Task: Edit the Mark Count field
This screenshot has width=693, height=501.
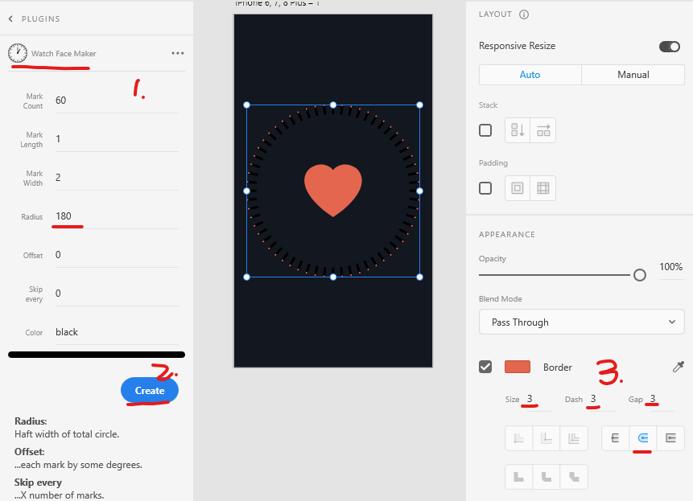Action: coord(117,101)
